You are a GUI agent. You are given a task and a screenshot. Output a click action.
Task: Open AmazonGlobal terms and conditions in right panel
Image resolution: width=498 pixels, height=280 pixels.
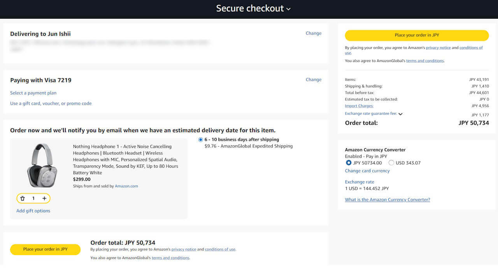pos(425,61)
